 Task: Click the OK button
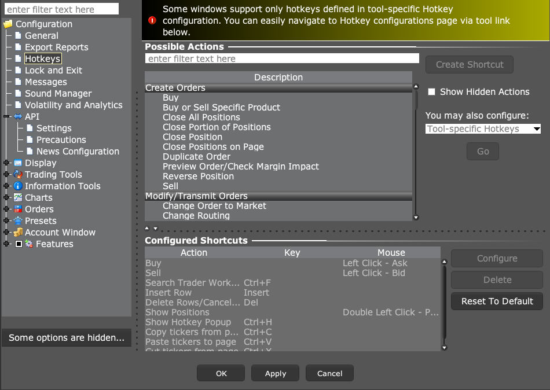pyautogui.click(x=221, y=374)
